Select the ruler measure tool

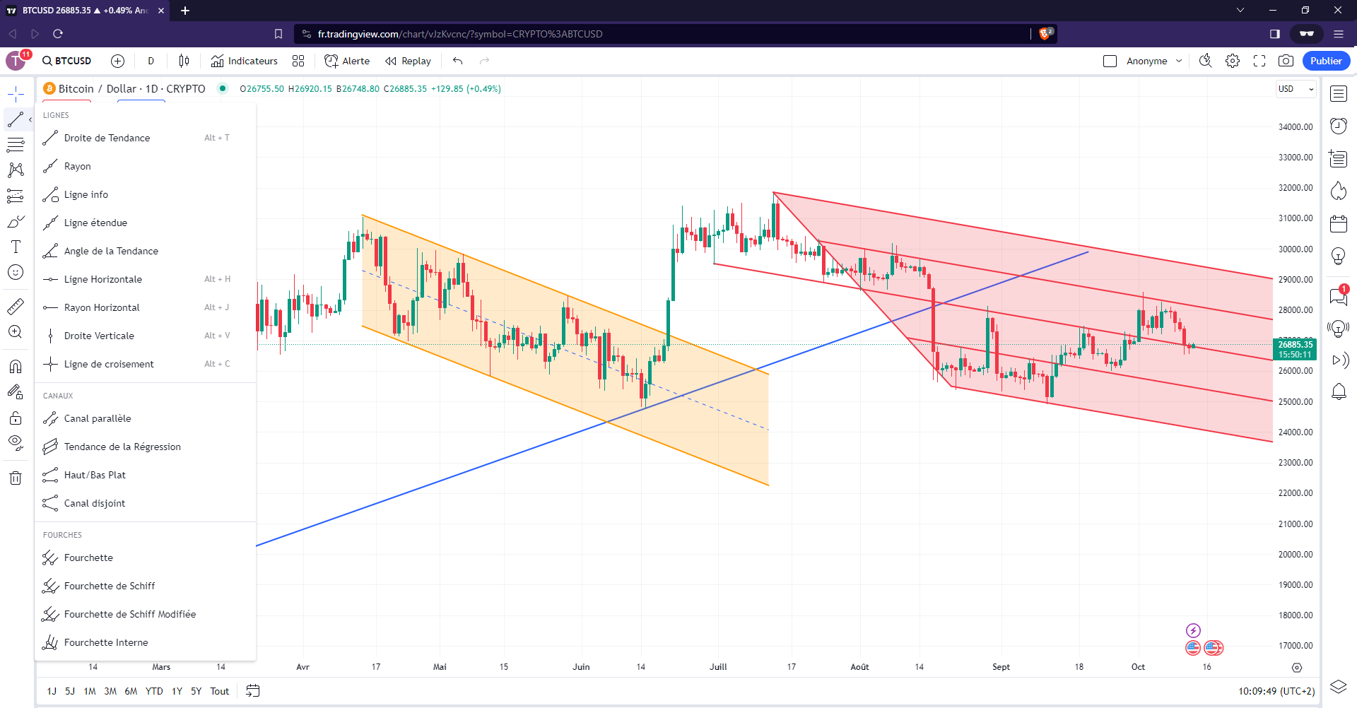coord(16,306)
